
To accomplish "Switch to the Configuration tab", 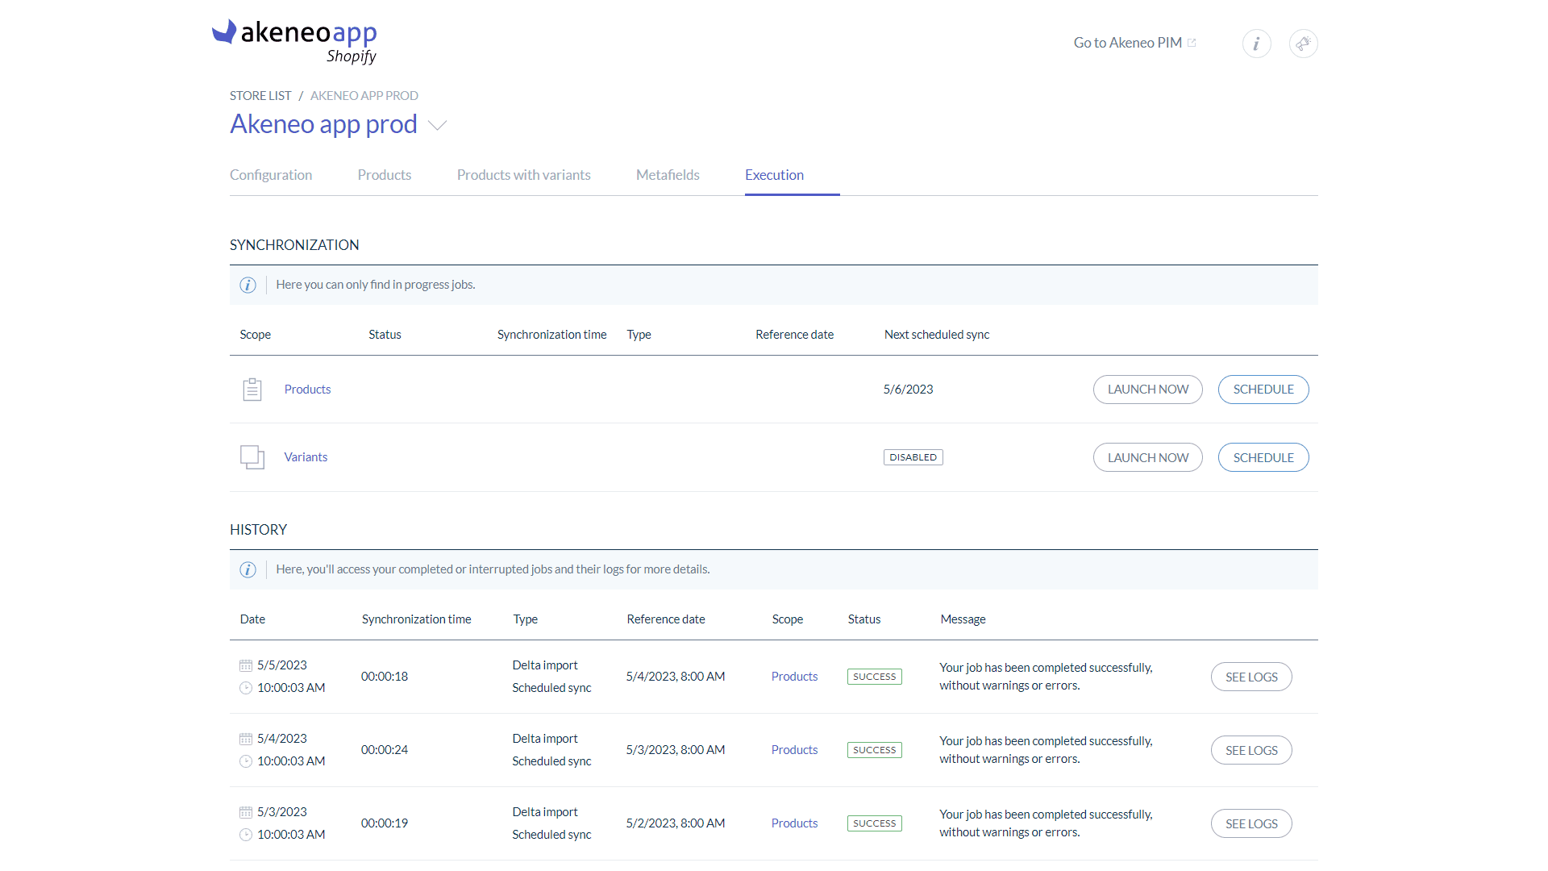I will click(271, 175).
